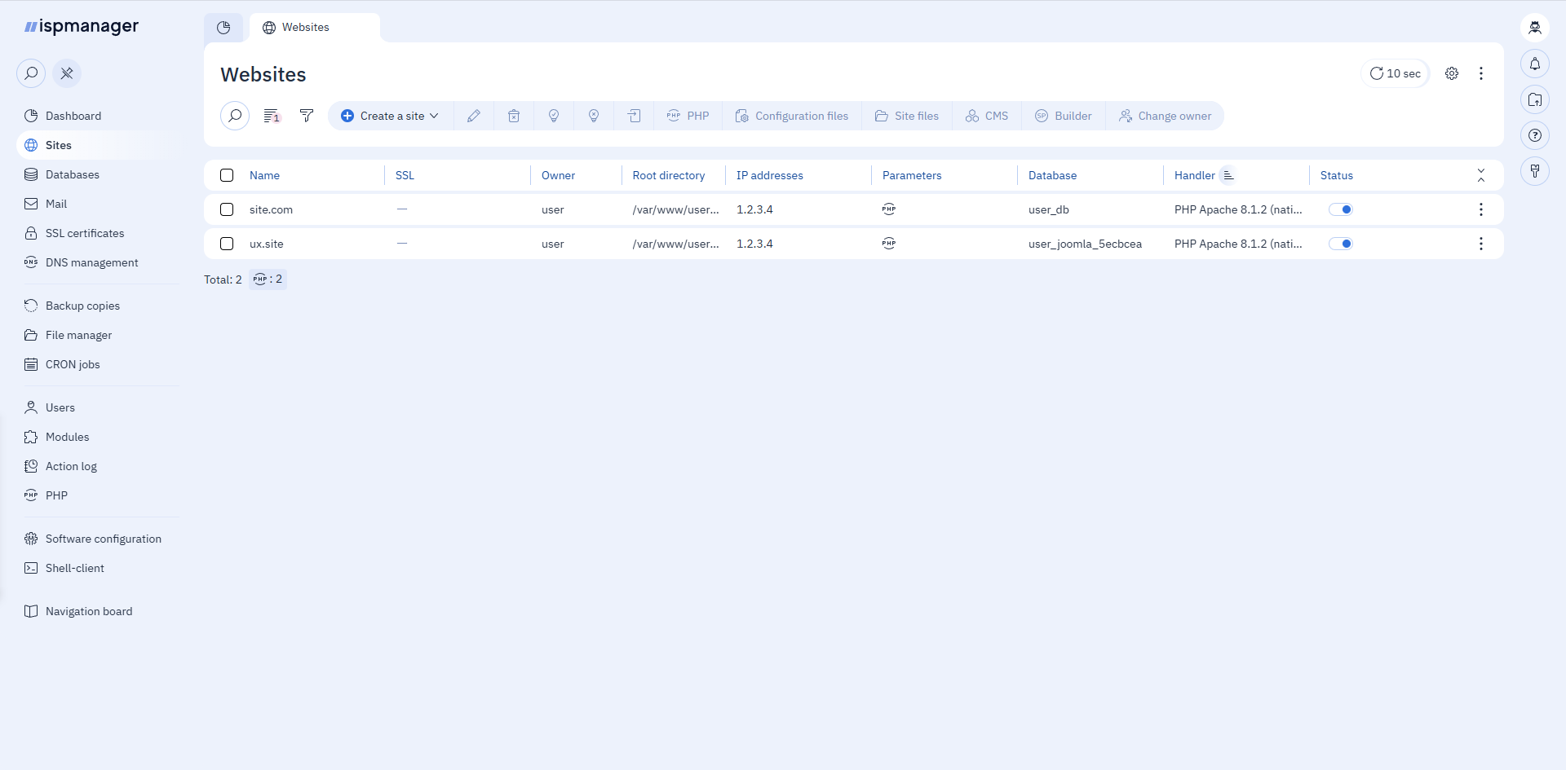Click the Builder toolbar button
The height and width of the screenshot is (770, 1566).
[x=1064, y=116]
